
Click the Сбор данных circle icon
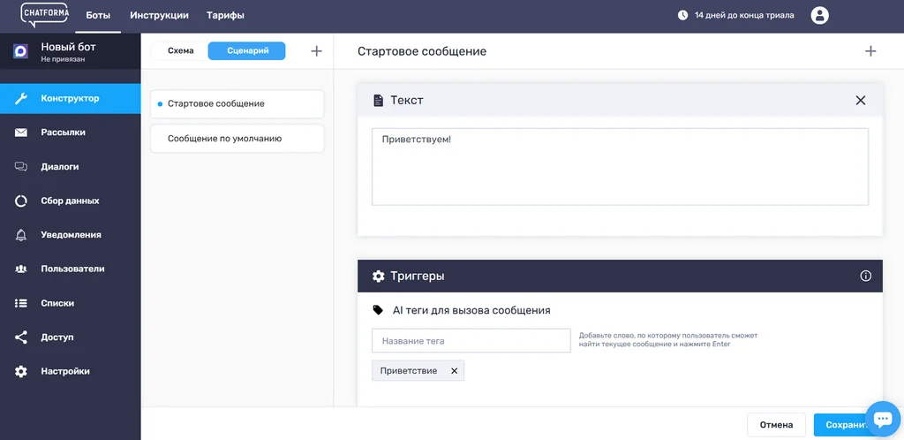[21, 201]
